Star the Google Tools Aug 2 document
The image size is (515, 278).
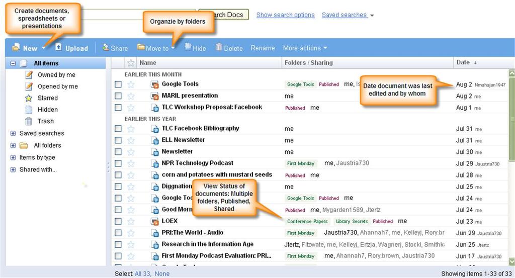(131, 84)
